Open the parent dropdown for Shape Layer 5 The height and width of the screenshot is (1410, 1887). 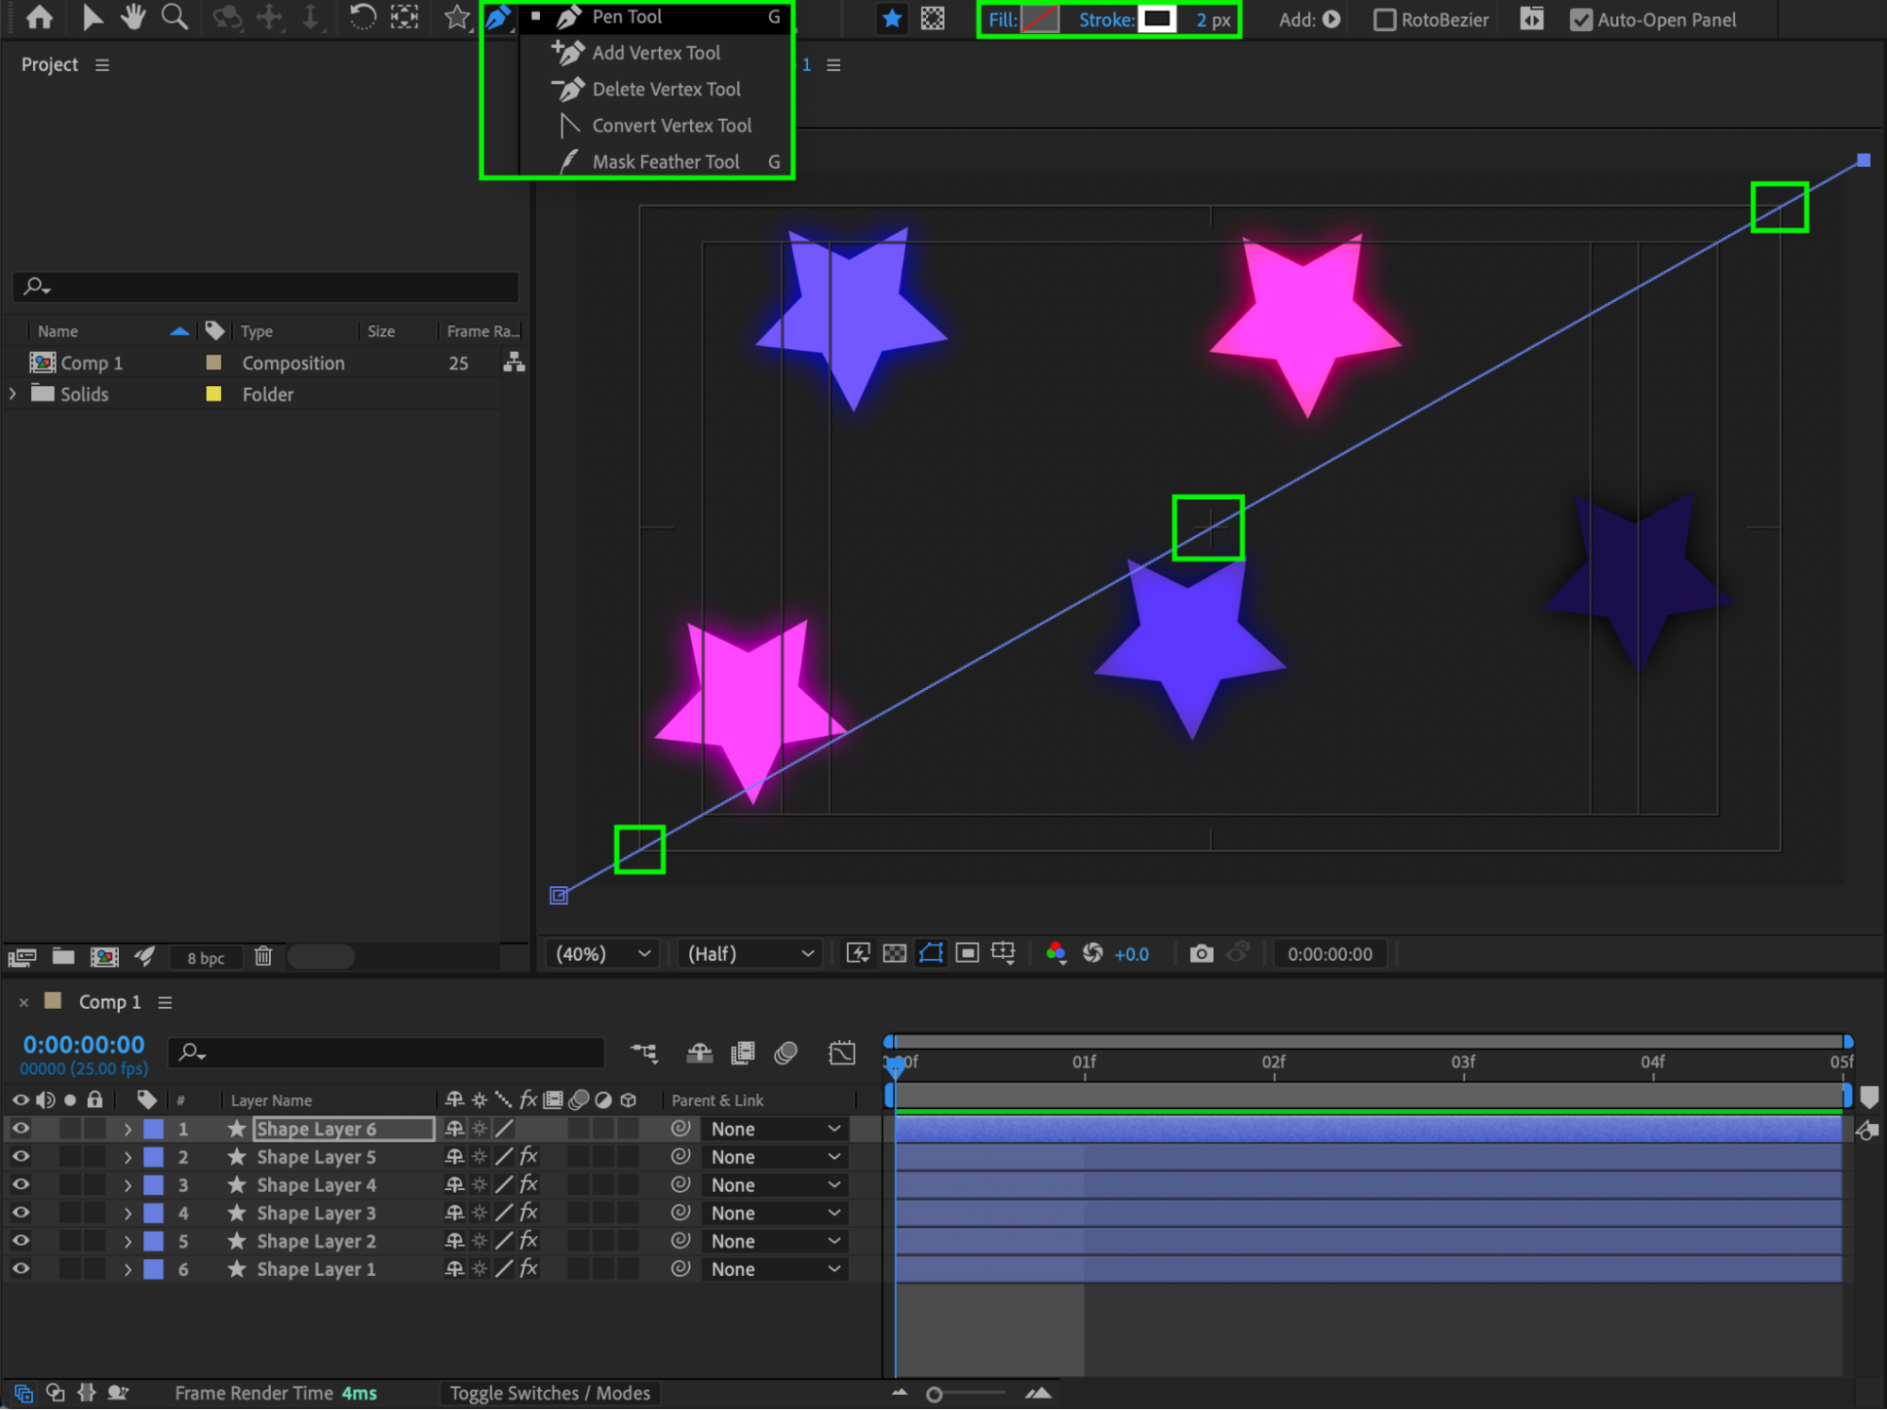(x=774, y=1157)
